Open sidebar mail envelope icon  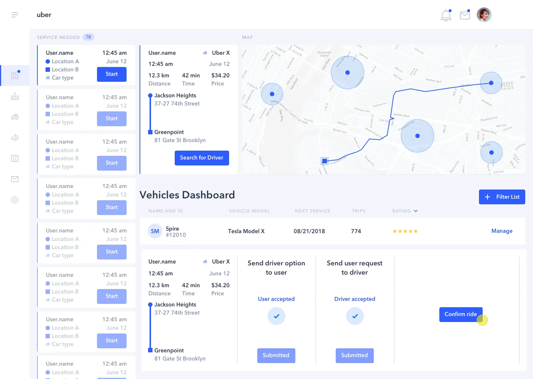15,179
